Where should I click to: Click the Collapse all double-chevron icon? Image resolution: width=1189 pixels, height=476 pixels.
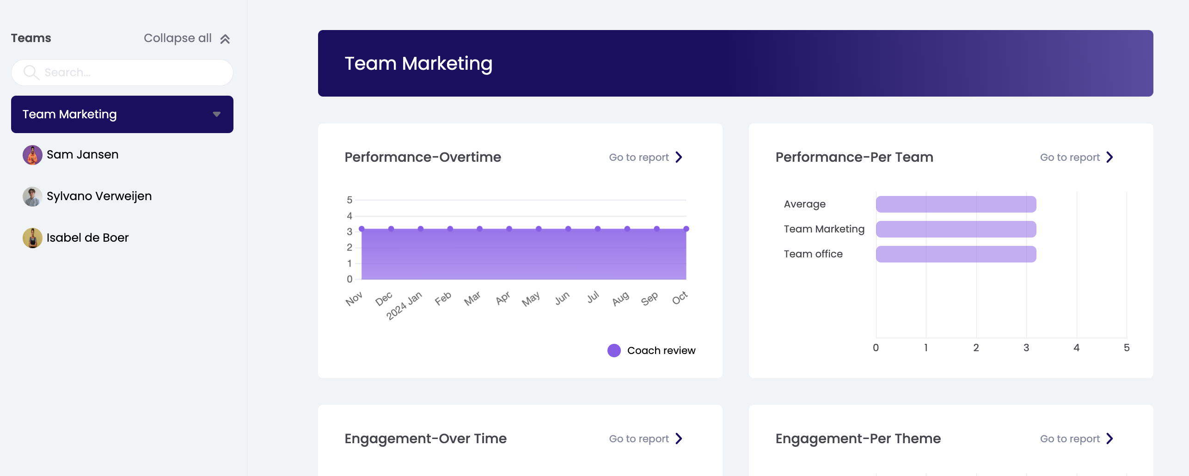pos(225,39)
